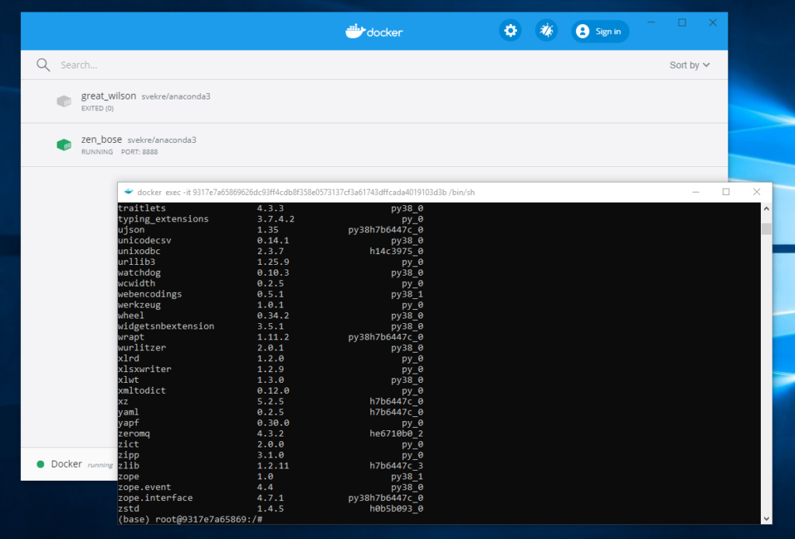Click the terminal title bar command text

click(306, 192)
